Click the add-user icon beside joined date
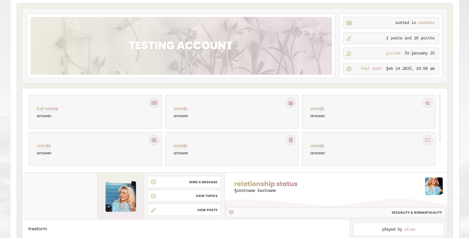The image size is (469, 238). click(x=349, y=53)
